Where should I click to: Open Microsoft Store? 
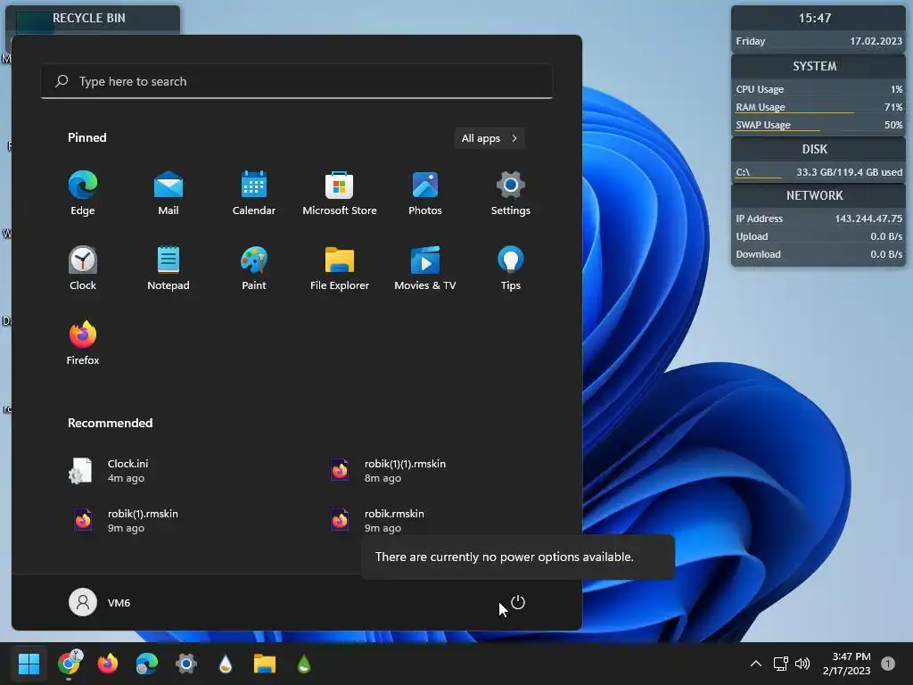click(340, 194)
